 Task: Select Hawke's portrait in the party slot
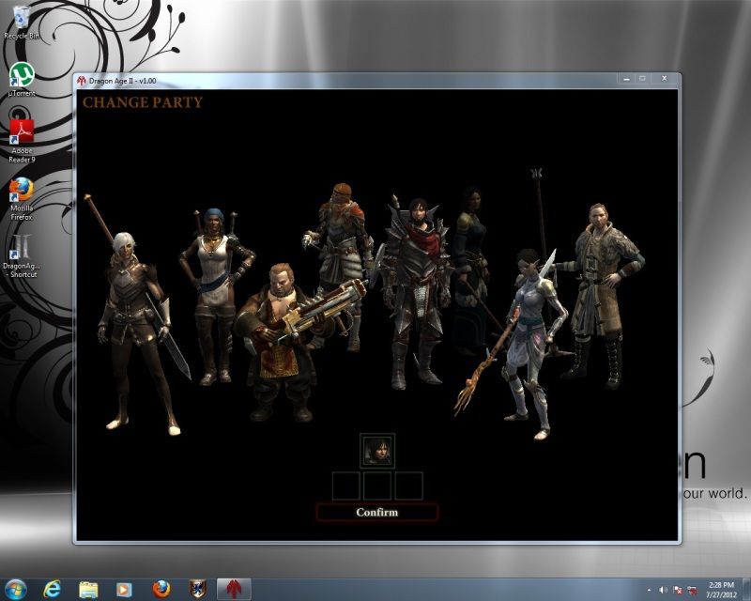[x=377, y=449]
